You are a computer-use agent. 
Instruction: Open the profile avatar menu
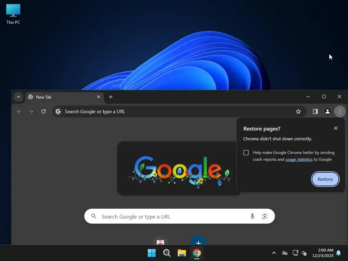point(327,111)
